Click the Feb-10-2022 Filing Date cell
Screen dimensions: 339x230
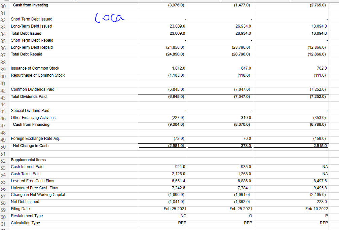pyautogui.click(x=316, y=208)
